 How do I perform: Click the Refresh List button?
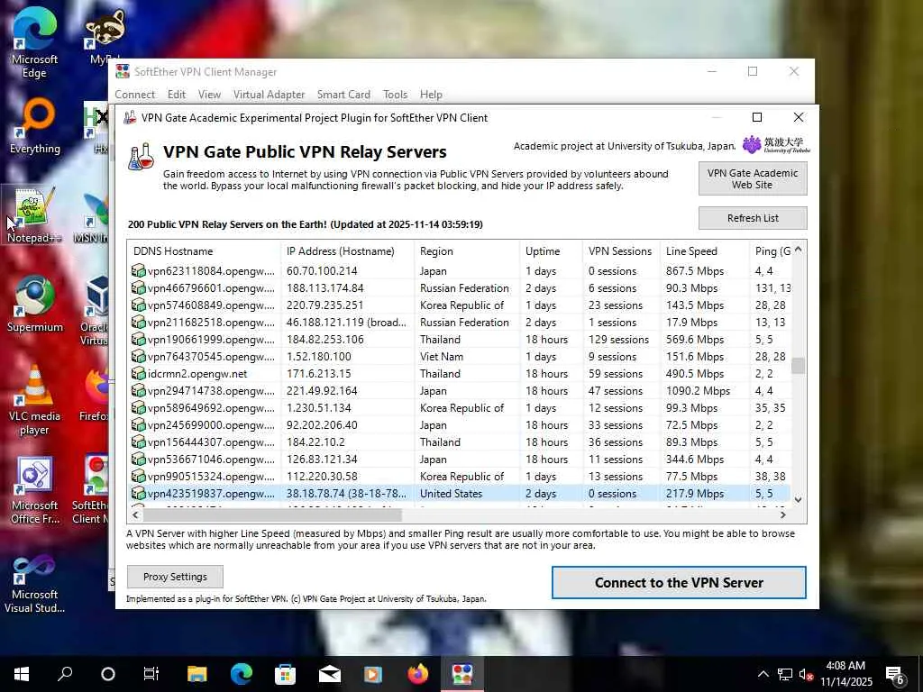[753, 218]
